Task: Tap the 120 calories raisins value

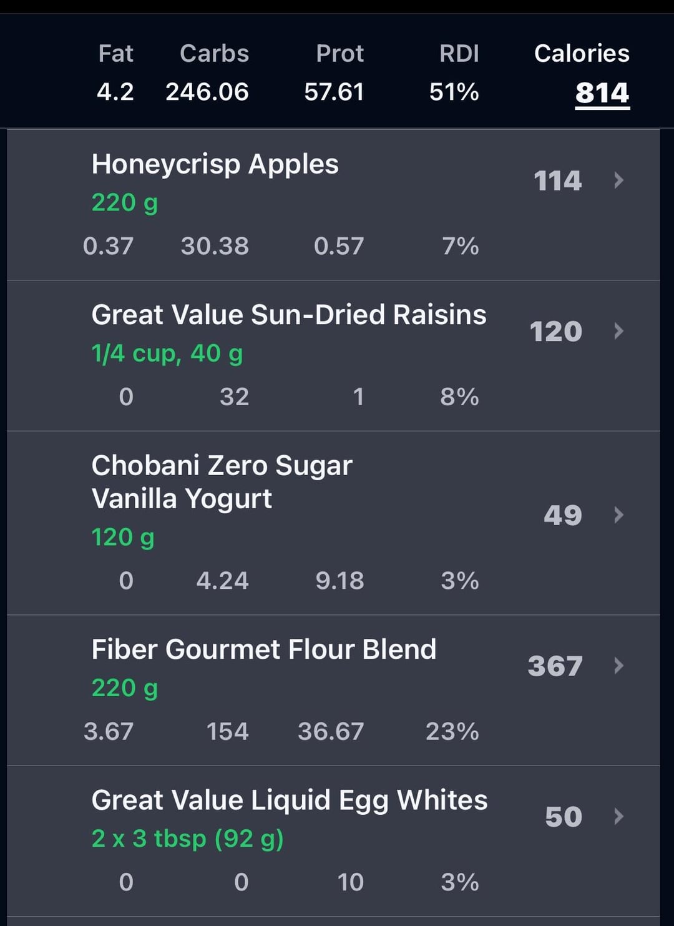Action: 555,332
